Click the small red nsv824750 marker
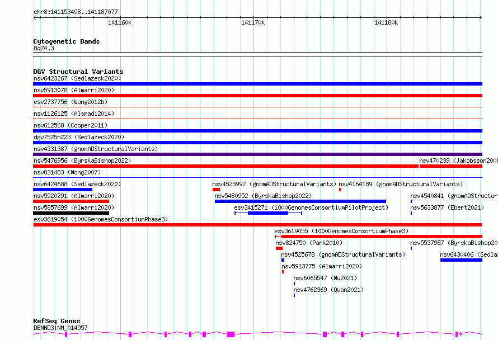This screenshot has width=498, height=340. (279, 248)
